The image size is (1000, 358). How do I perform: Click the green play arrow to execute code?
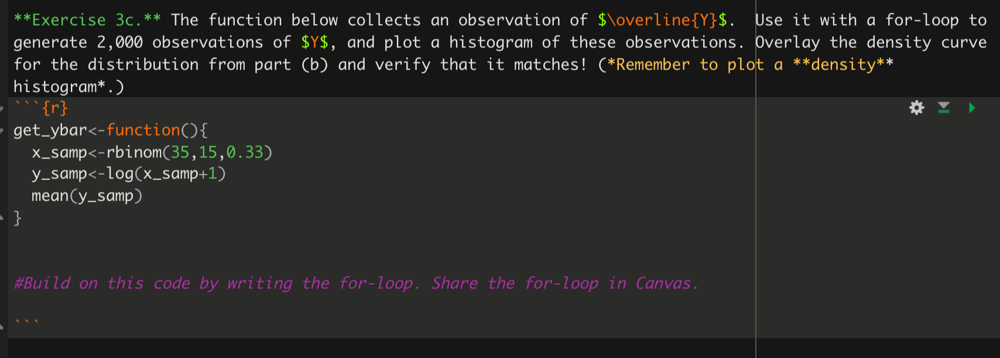pyautogui.click(x=971, y=108)
